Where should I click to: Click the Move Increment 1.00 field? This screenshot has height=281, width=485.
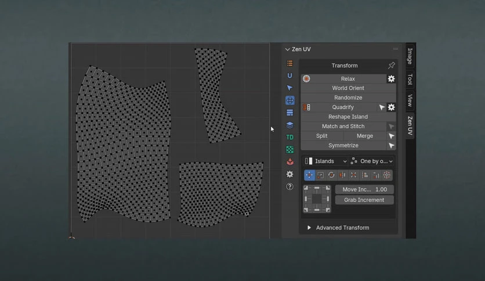[x=364, y=189]
